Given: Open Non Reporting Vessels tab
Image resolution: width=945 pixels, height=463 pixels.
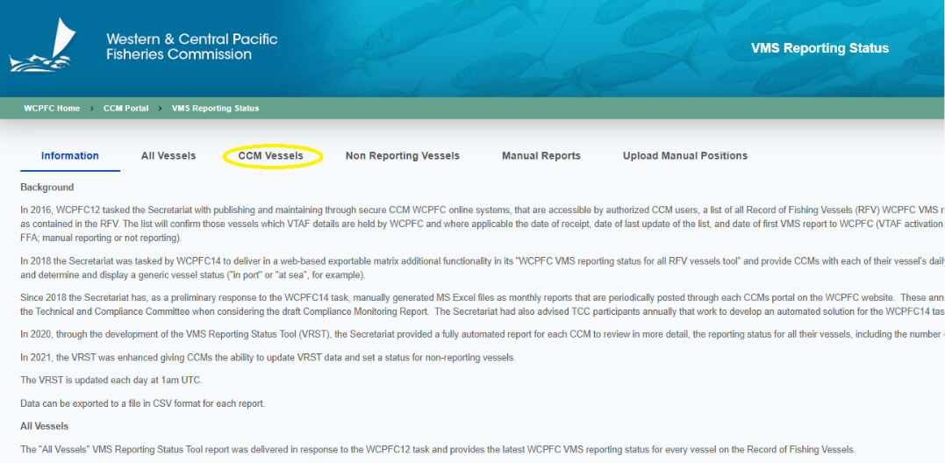Looking at the screenshot, I should click(403, 156).
